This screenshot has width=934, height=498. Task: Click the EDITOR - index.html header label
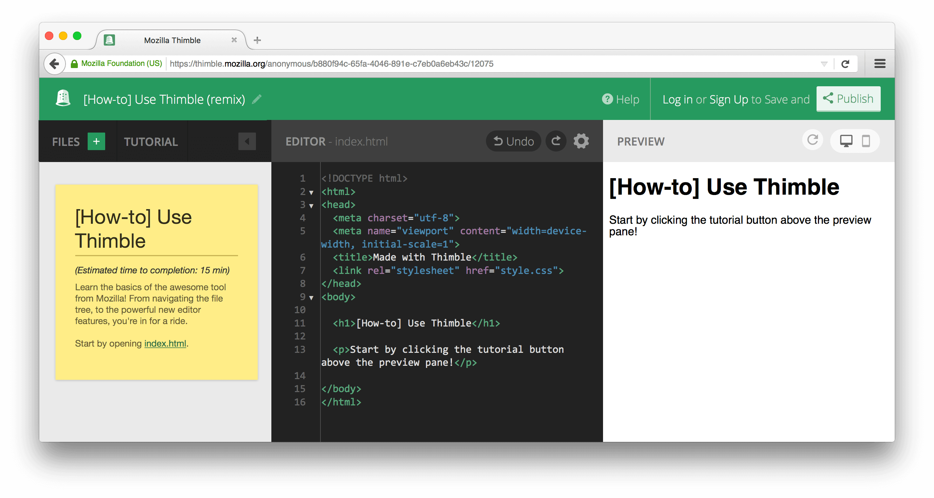(337, 141)
